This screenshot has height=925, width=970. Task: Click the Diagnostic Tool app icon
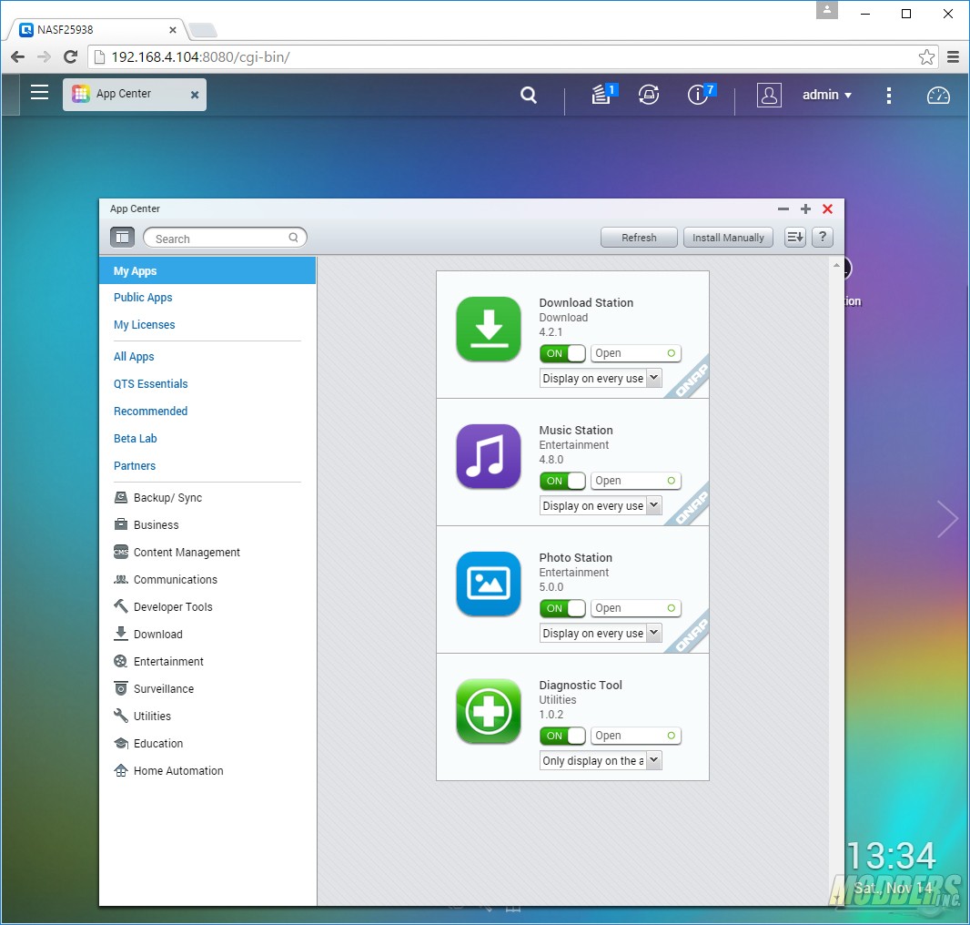[x=489, y=711]
